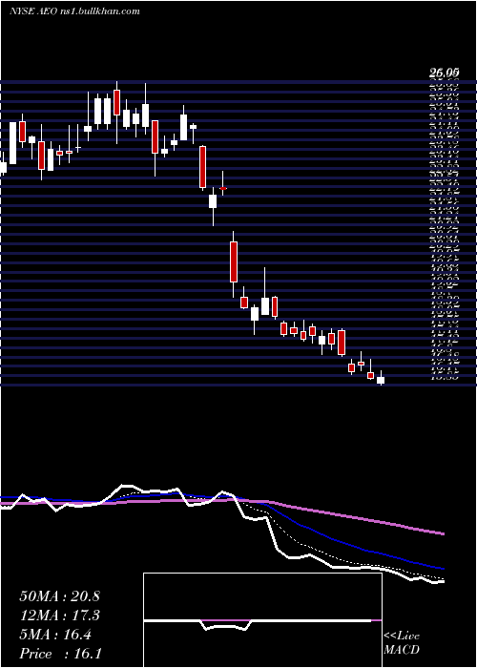The height and width of the screenshot is (668, 477).
Task: Click the last white candlestick at chart bottom
Action: click(381, 380)
